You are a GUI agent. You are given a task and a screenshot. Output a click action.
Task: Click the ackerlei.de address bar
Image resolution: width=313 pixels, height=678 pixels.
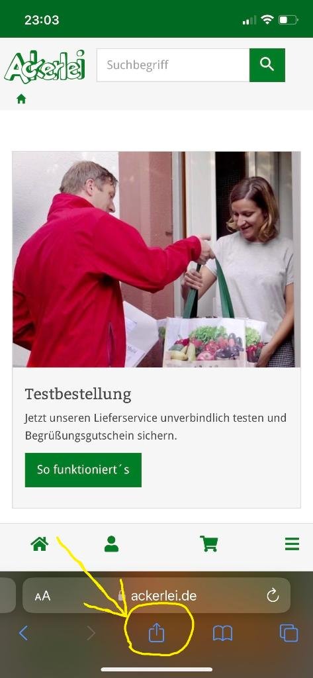coord(156,595)
